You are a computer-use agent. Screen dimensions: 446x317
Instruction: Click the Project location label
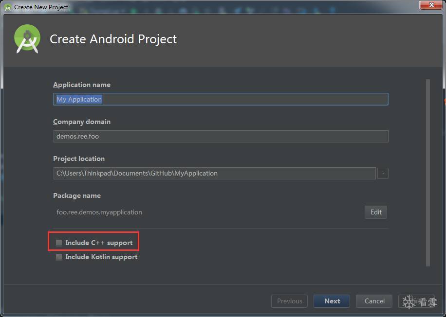79,158
